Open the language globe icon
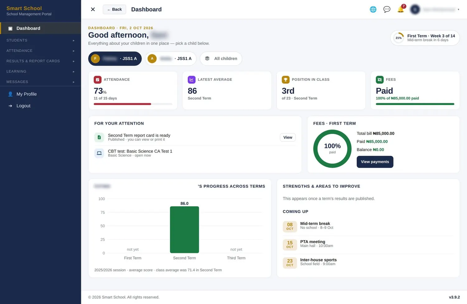Viewport: 467px width, 304px height. click(x=373, y=9)
